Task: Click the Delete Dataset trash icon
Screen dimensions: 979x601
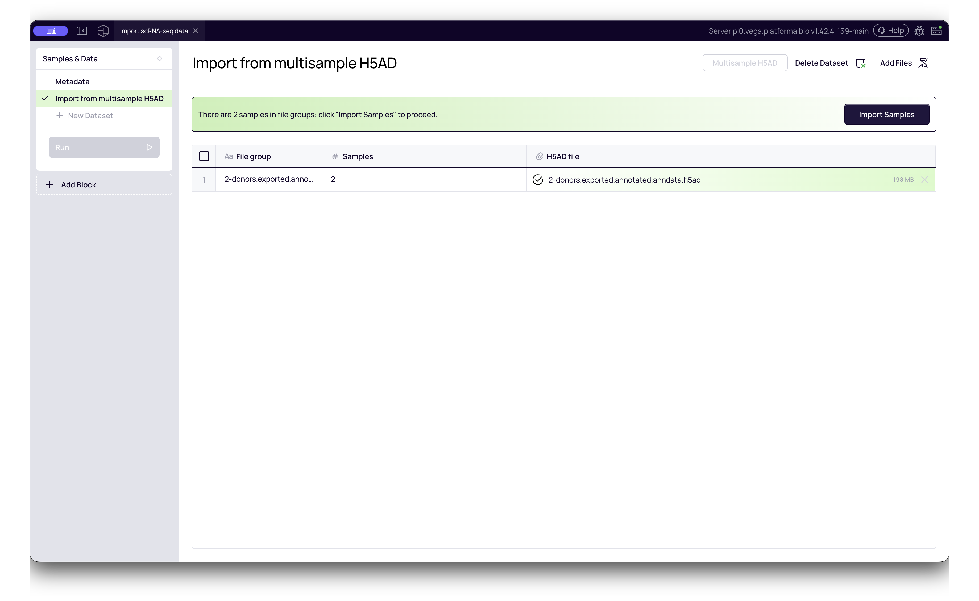Action: (860, 63)
